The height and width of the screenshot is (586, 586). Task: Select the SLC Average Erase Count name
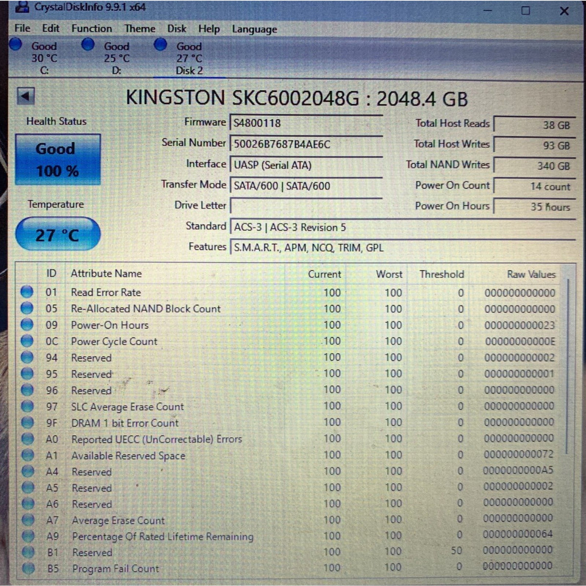pos(127,407)
